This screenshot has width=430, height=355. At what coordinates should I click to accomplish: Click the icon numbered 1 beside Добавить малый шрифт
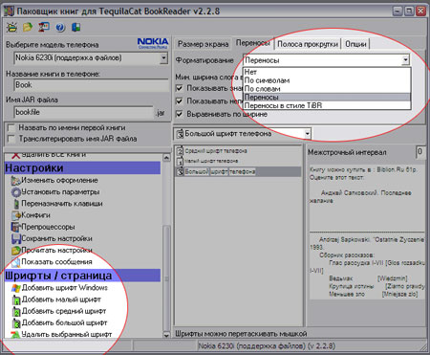(x=16, y=300)
